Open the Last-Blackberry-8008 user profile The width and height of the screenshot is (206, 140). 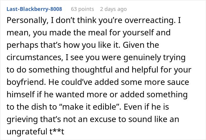tap(34, 9)
